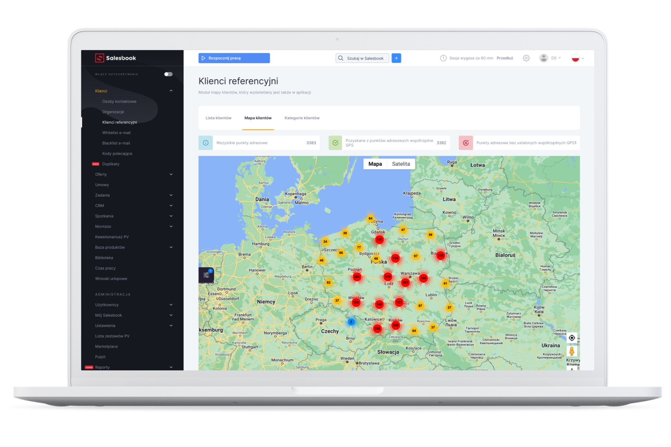
Task: Expand the Oferty menu chevron
Action: pos(171,174)
